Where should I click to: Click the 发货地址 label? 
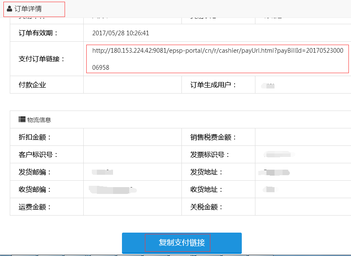click(207, 172)
